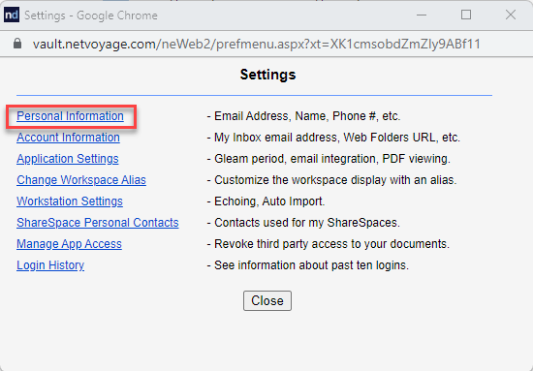Image resolution: width=533 pixels, height=371 pixels.
Task: Maximize the Settings Chrome window
Action: [466, 15]
